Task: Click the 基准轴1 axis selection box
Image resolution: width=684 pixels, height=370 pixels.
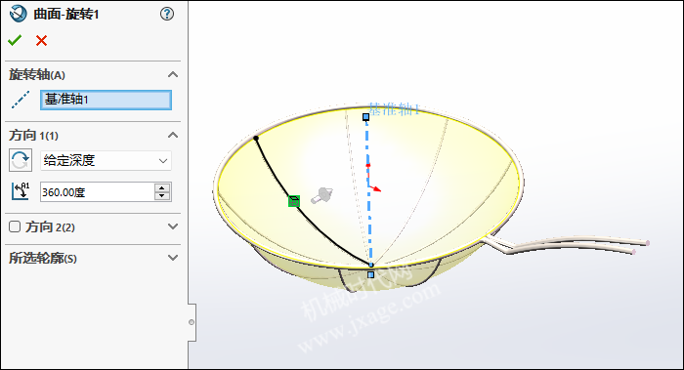Action: pyautogui.click(x=106, y=100)
